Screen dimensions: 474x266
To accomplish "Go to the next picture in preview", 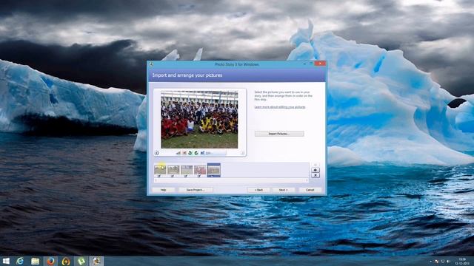I will point(242,153).
